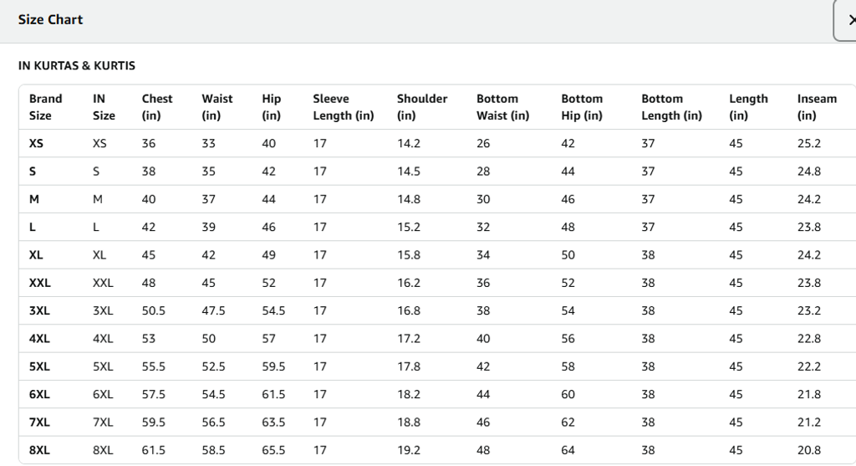Screen dimensions: 856x466
Task: Close the Size Chart popup
Action: coord(848,20)
